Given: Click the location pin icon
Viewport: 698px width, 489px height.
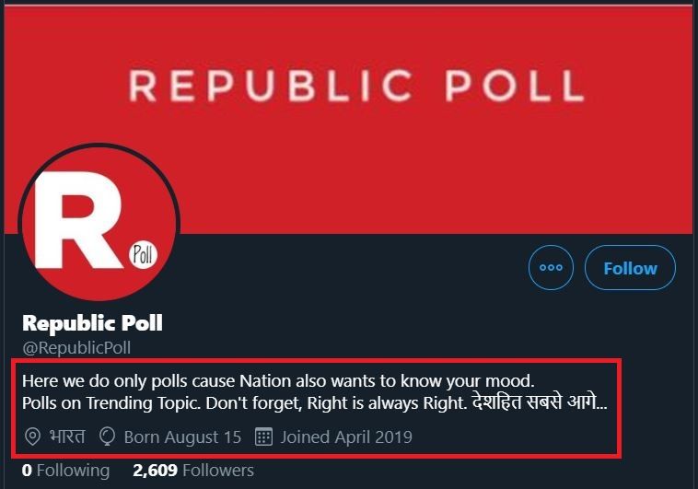Looking at the screenshot, I should pyautogui.click(x=32, y=437).
